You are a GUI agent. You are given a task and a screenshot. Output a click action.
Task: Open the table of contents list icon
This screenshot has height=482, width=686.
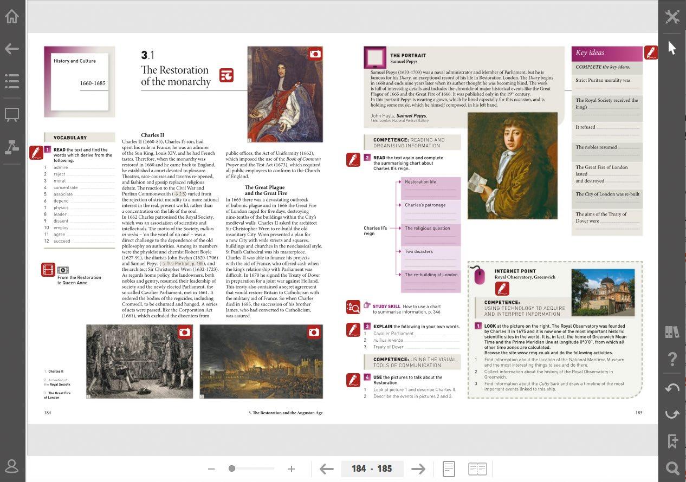pos(12,82)
